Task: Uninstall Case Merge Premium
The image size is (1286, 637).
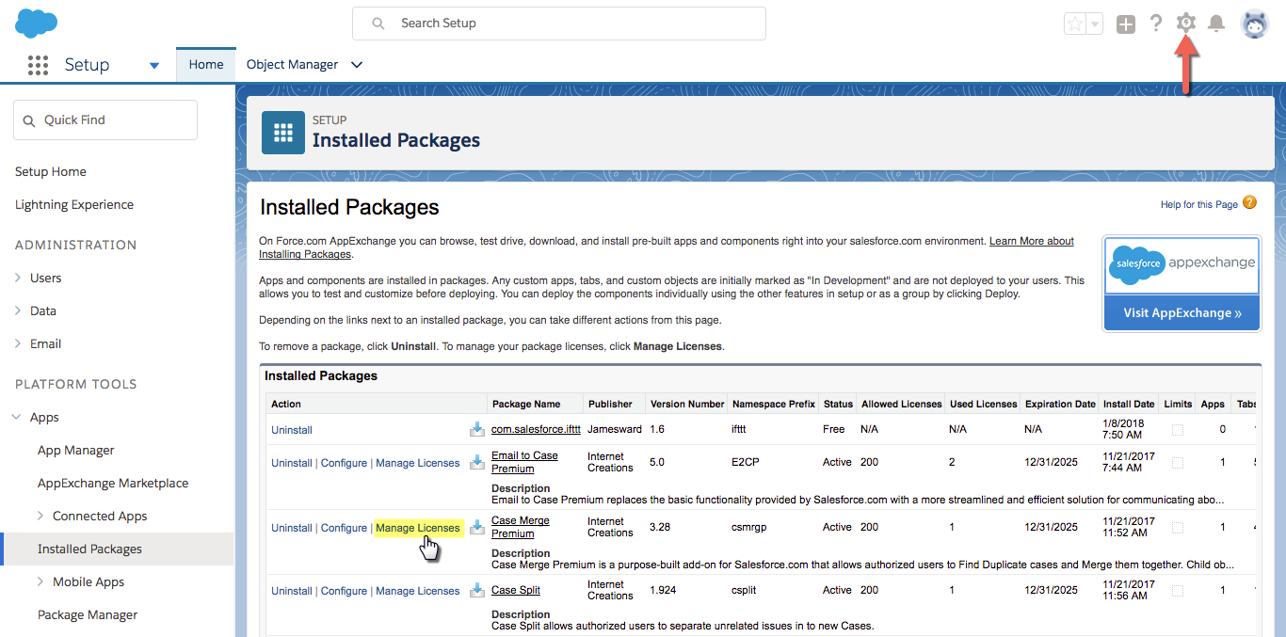Action: (x=292, y=527)
